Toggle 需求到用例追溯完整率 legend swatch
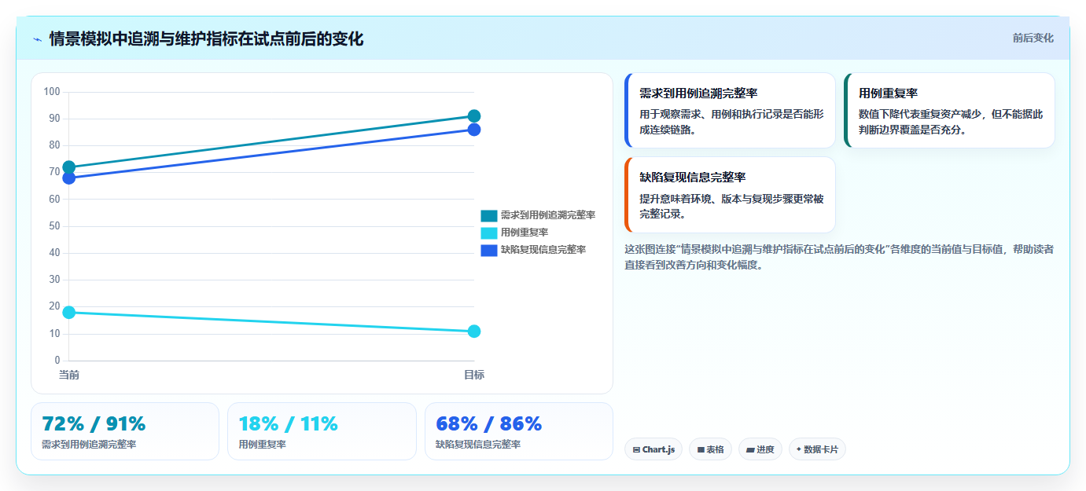The width and height of the screenshot is (1086, 491). [x=489, y=215]
